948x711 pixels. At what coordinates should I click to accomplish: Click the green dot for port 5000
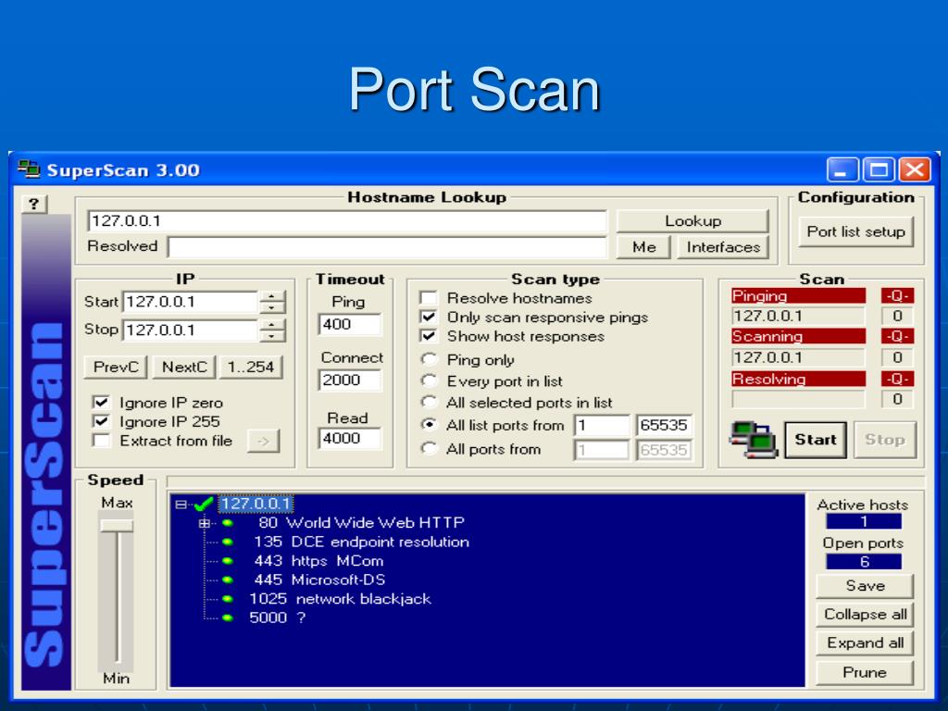click(228, 617)
